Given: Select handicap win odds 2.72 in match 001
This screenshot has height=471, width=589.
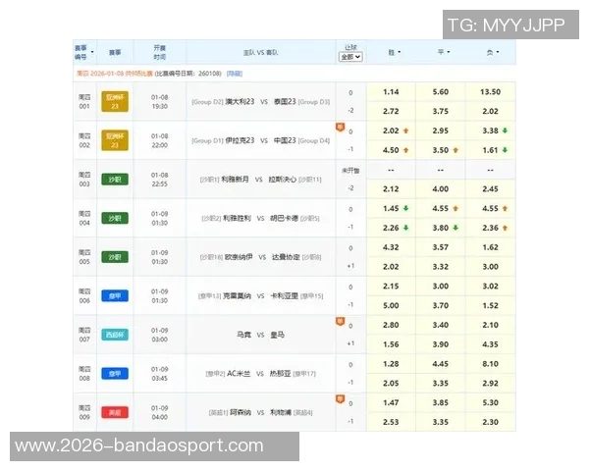Looking at the screenshot, I should pyautogui.click(x=391, y=112).
